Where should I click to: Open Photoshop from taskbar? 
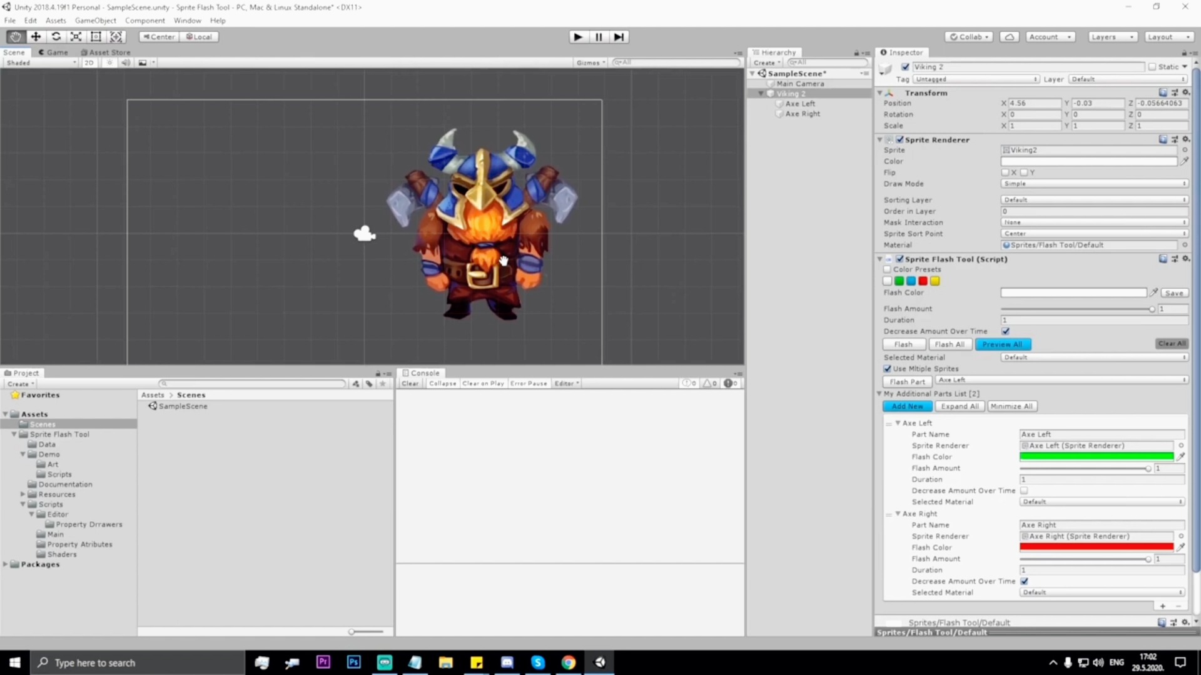click(354, 662)
